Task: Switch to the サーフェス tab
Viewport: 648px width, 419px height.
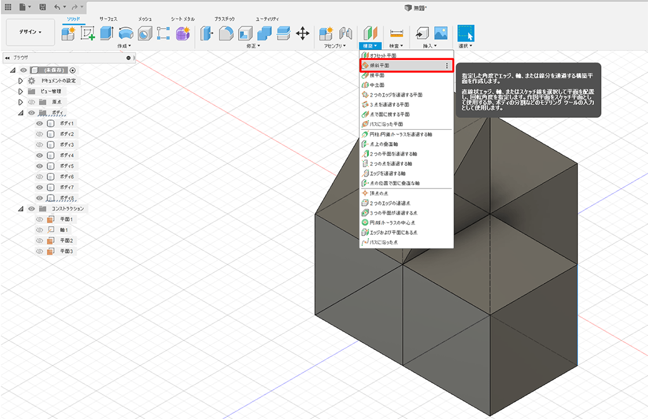Action: coord(108,19)
